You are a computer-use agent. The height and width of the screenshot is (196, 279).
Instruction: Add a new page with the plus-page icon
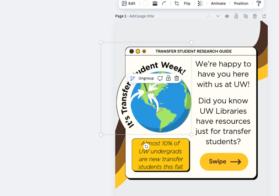coord(264,16)
